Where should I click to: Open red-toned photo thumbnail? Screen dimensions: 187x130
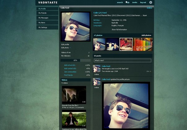pyautogui.click(x=126, y=44)
